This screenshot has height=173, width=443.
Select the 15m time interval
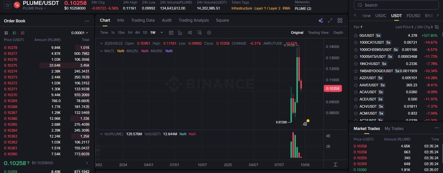121,32
